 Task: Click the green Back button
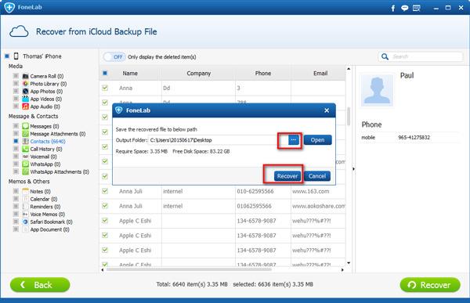40,285
